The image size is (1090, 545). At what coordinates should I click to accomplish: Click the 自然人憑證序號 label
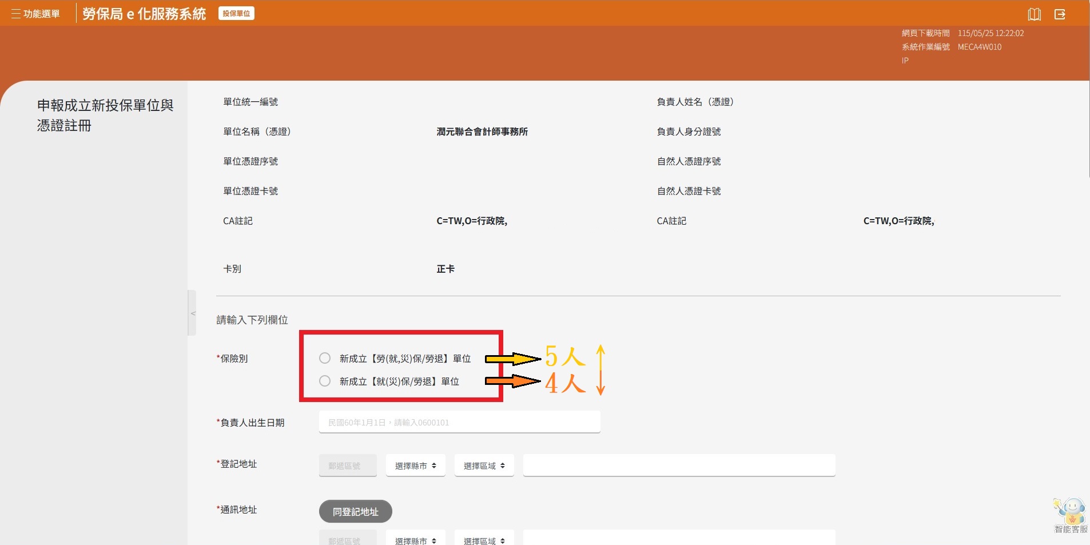coord(689,161)
